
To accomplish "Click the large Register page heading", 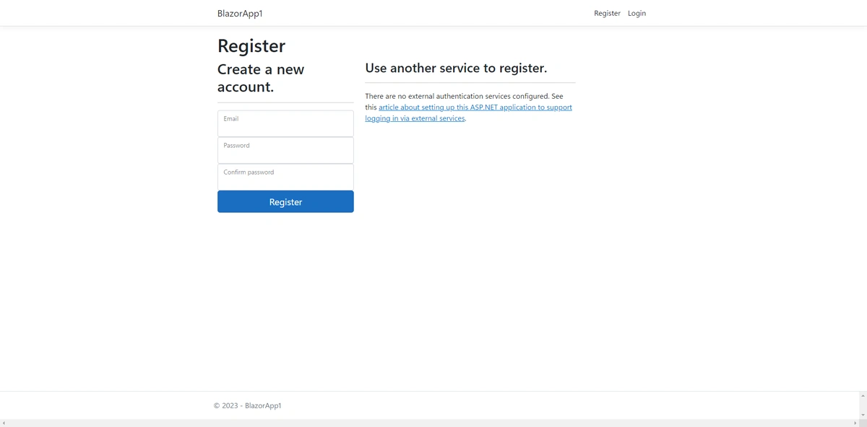I will 251,45.
